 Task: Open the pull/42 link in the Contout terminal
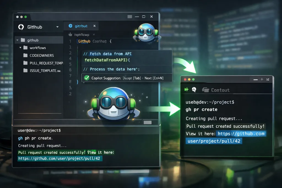click(214, 141)
